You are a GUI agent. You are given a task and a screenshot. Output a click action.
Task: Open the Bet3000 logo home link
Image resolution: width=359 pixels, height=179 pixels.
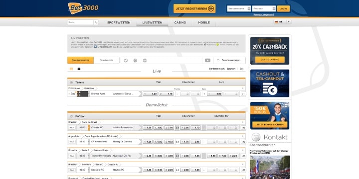[83, 8]
